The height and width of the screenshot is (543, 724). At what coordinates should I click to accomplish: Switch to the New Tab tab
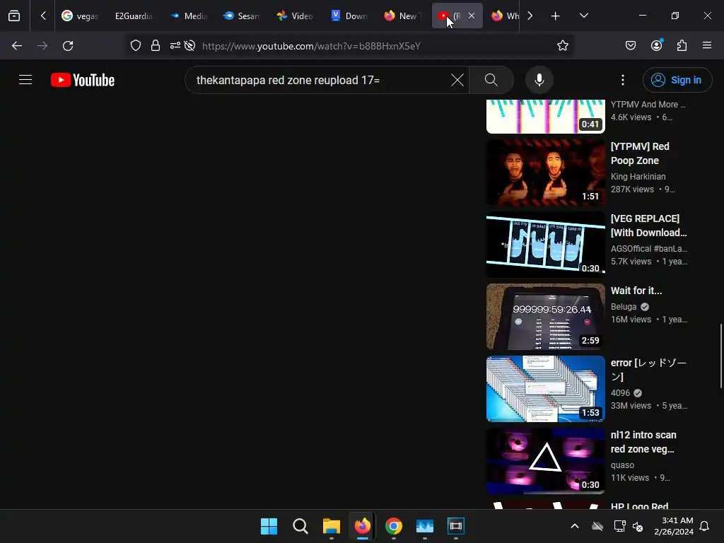click(x=402, y=16)
